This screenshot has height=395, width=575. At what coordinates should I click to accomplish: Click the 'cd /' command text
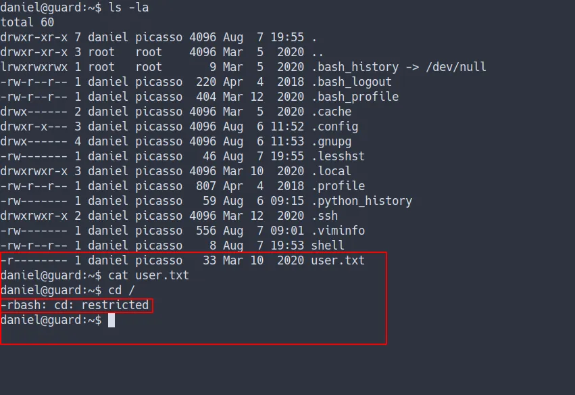(122, 290)
